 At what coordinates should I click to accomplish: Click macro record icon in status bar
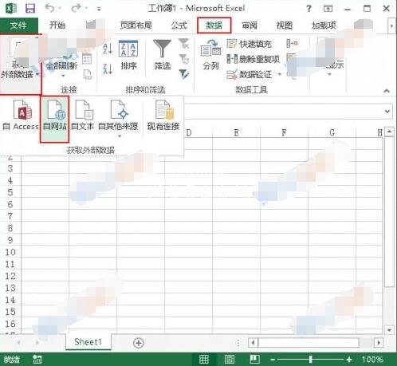click(x=37, y=360)
